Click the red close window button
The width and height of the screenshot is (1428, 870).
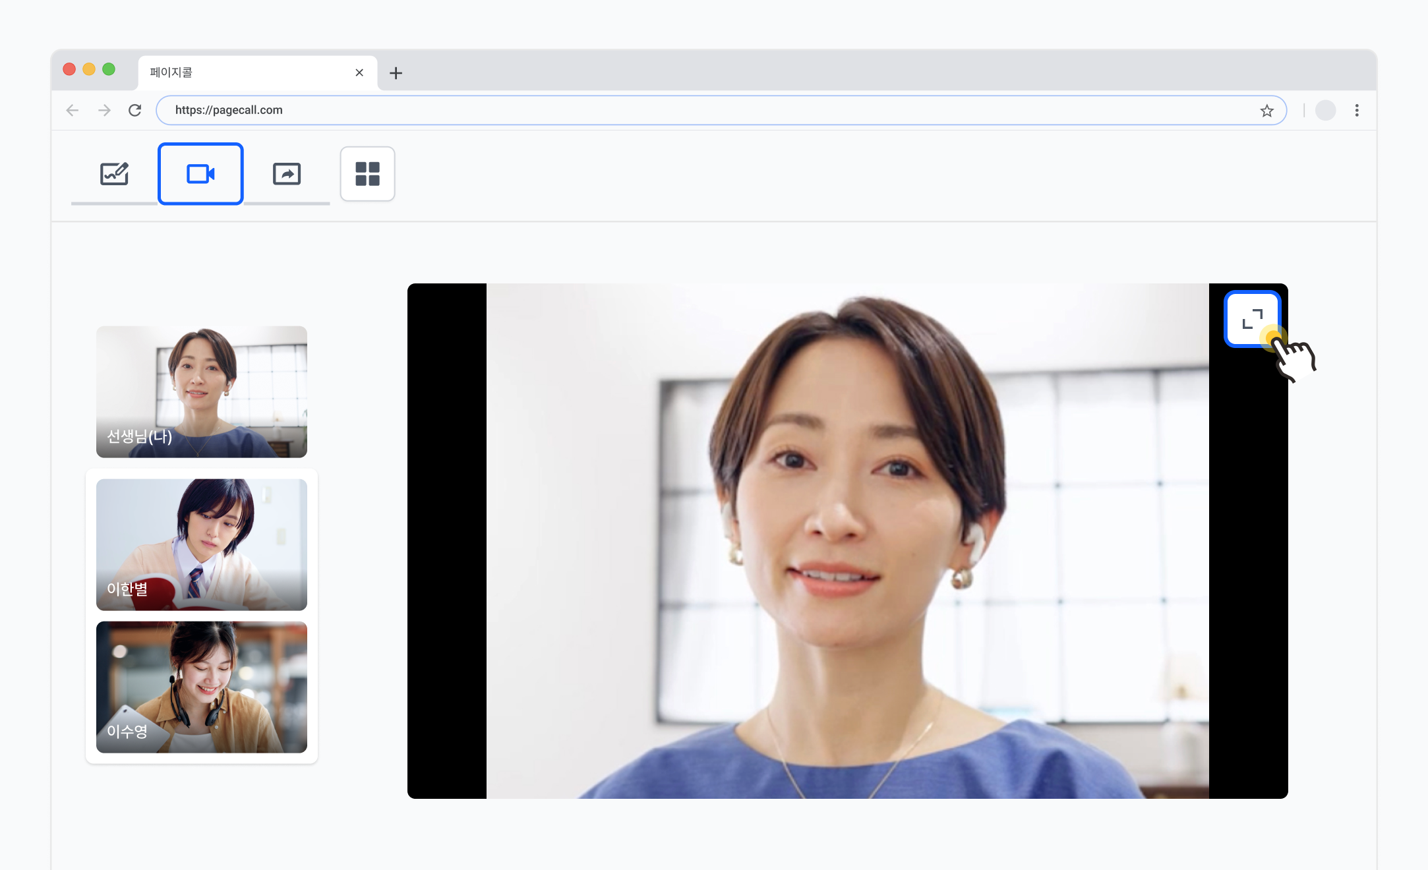click(69, 69)
